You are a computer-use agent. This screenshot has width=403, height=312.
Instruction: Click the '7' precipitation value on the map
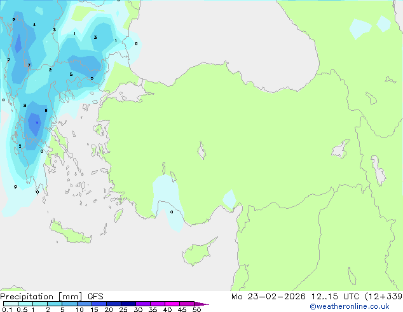pos(29,65)
